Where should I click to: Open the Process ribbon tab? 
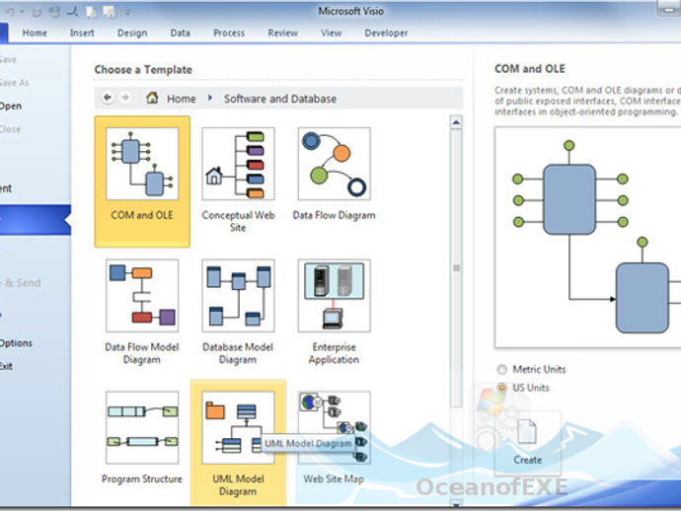pyautogui.click(x=229, y=33)
